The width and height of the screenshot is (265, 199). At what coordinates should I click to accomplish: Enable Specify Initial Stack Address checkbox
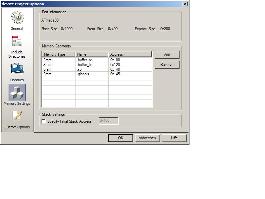[43, 121]
